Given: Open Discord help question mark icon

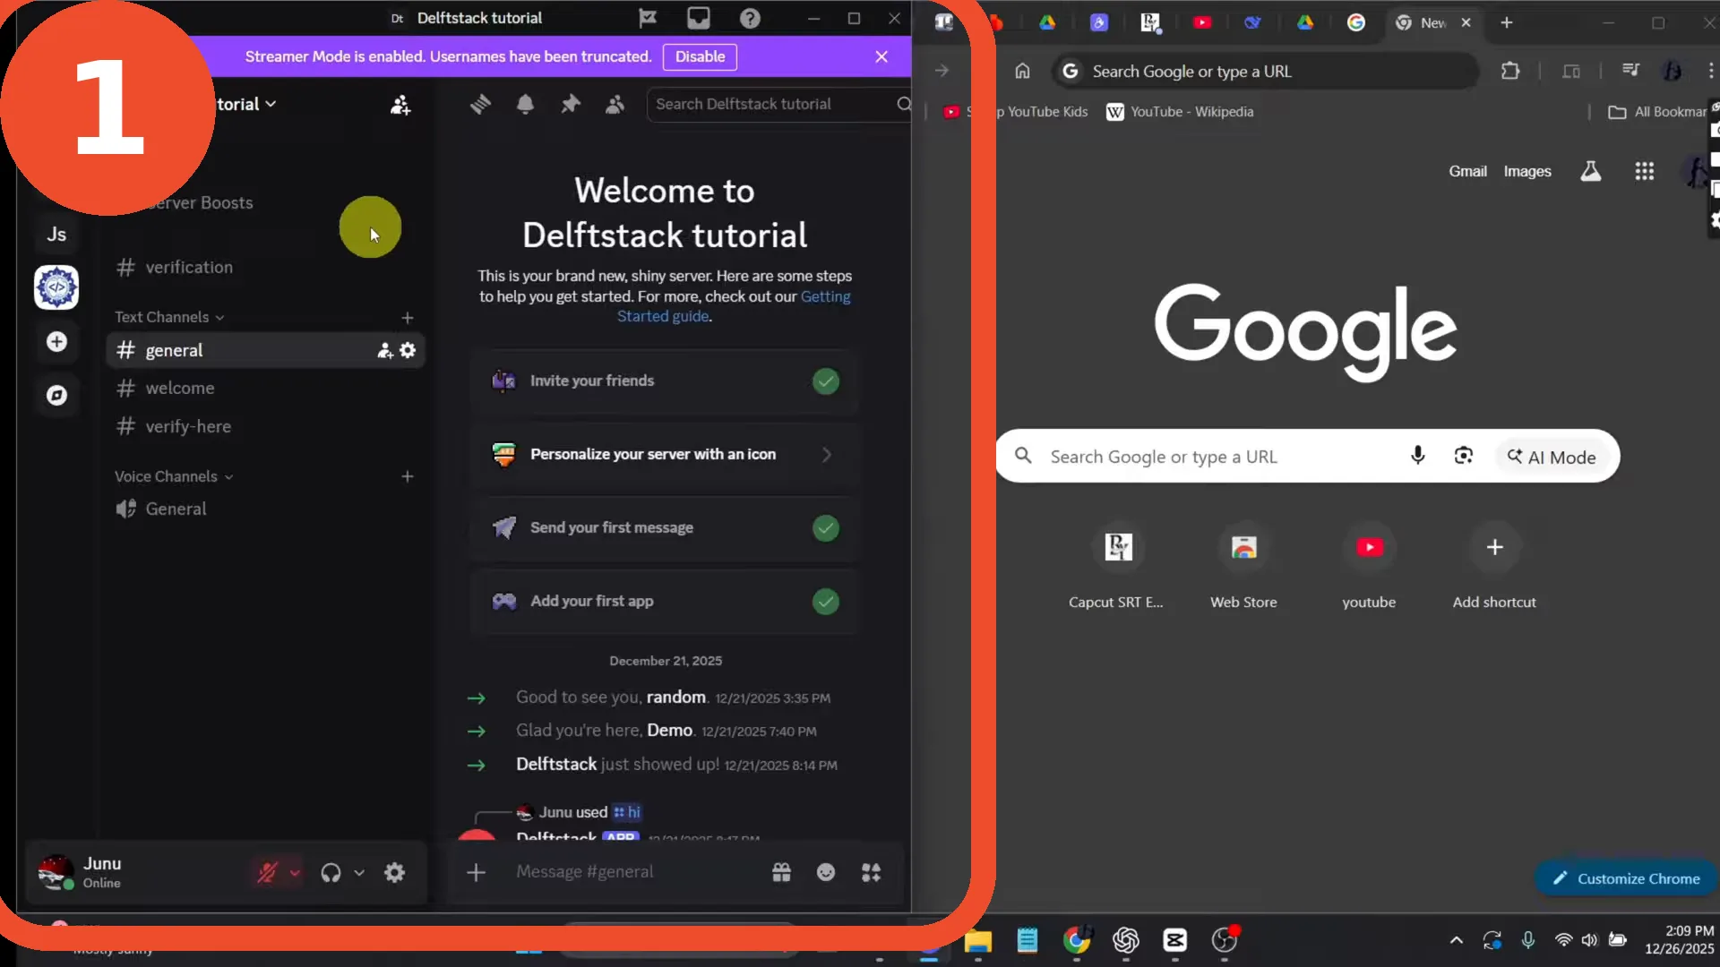Looking at the screenshot, I should [750, 18].
